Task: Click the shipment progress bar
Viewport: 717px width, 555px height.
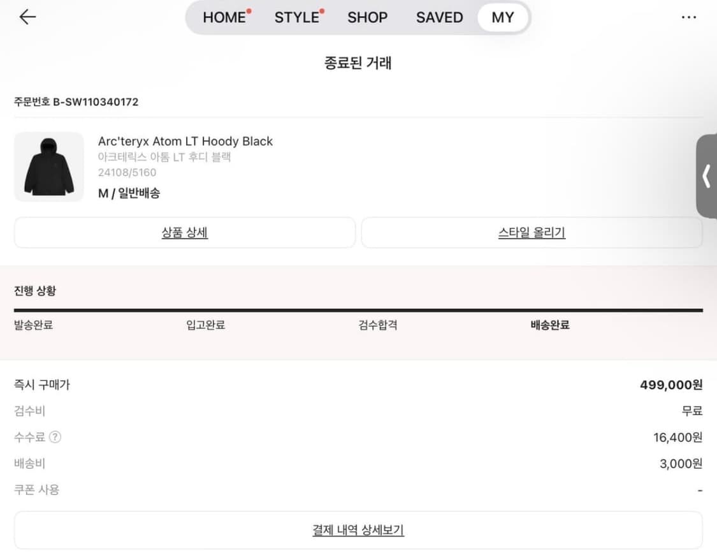Action: (358, 311)
